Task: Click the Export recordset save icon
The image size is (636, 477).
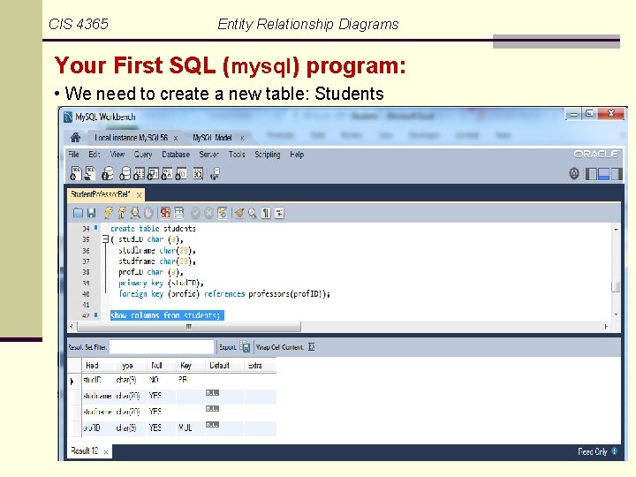Action: (245, 346)
